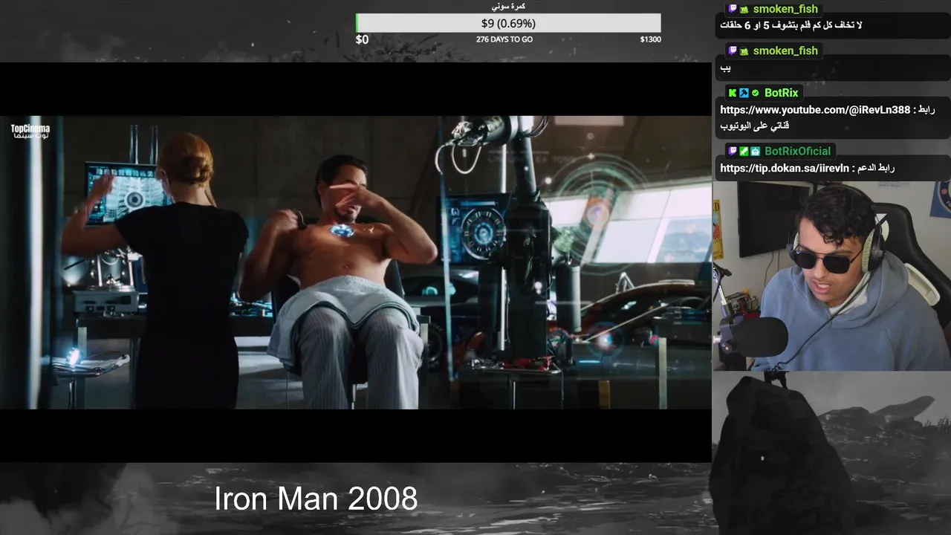Click the moderator hammer badge beside BotRix
The height and width of the screenshot is (535, 951).
coord(744,93)
